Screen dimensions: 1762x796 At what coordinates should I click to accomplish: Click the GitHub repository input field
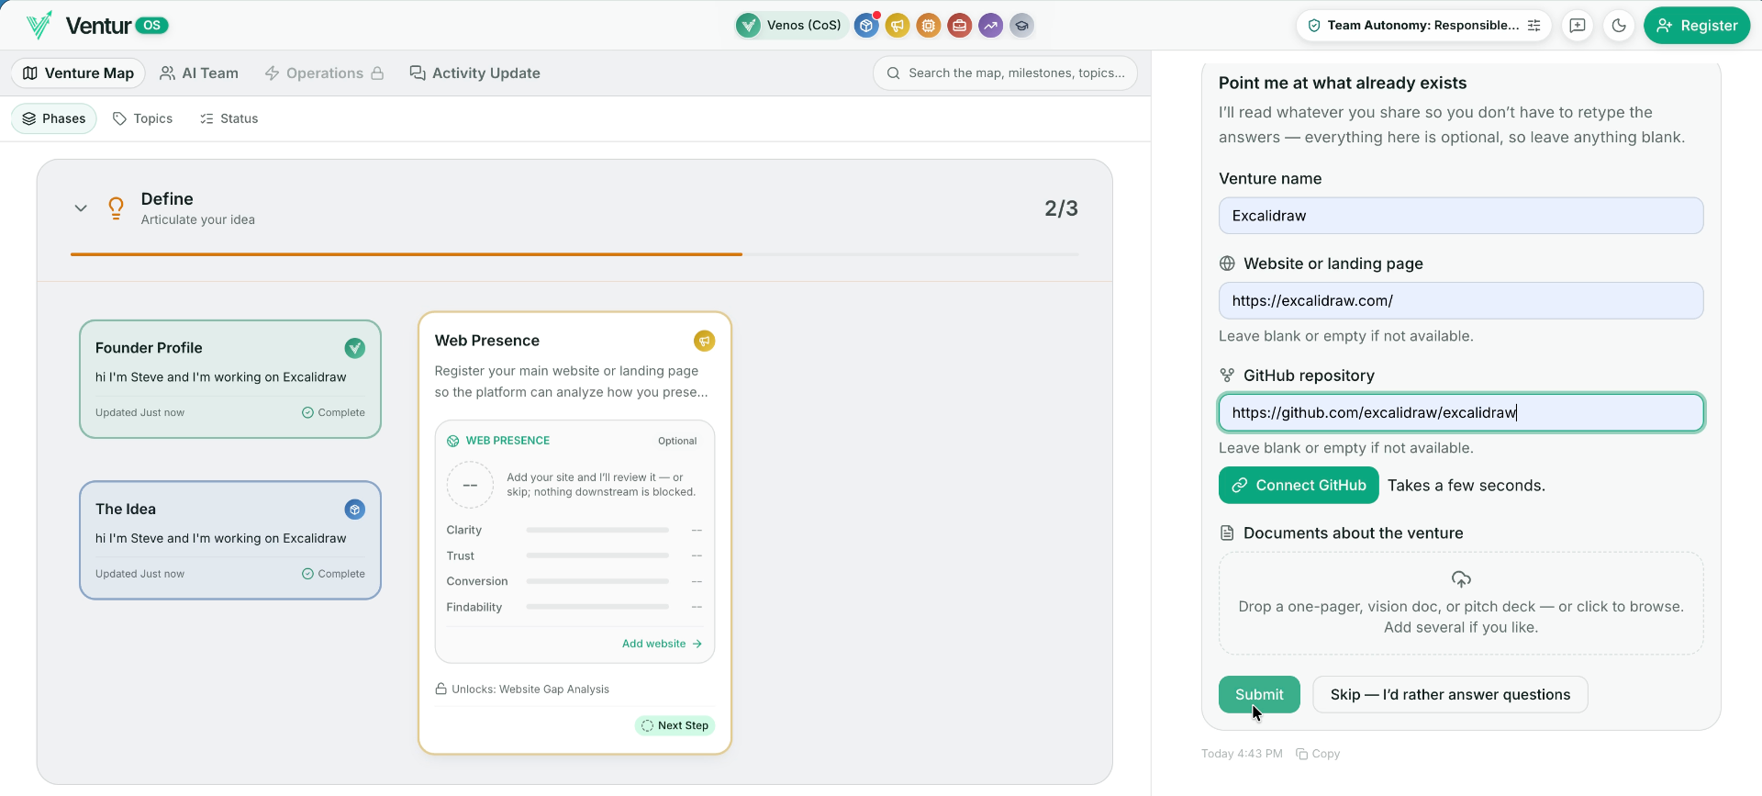tap(1461, 412)
